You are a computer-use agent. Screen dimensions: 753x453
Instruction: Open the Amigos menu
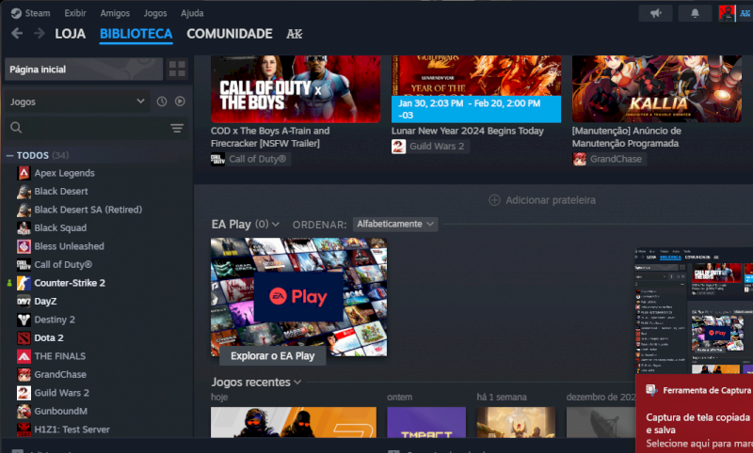(115, 13)
